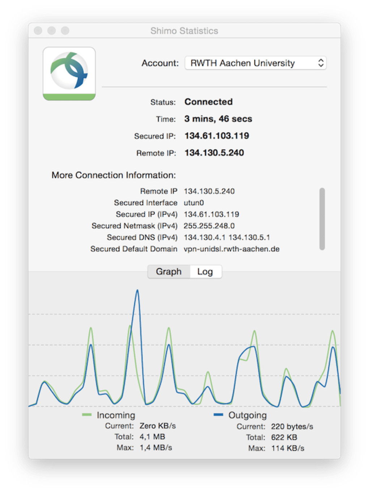
Task: Click Outgoing current value '220 bytes/s'
Action: coord(292,427)
